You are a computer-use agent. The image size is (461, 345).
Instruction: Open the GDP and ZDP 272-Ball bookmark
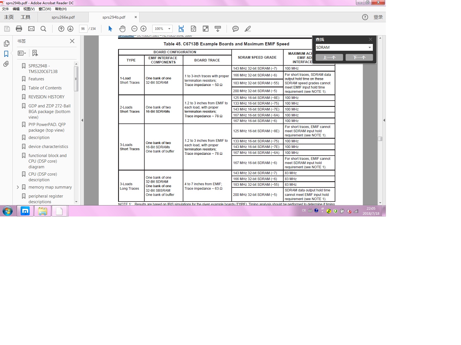coord(49,112)
